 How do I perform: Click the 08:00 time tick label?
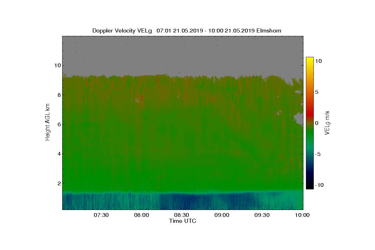141,215
